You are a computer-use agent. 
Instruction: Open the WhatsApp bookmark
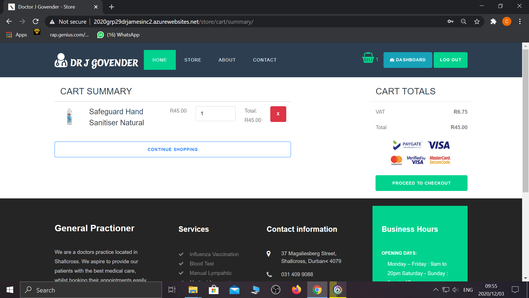[118, 35]
